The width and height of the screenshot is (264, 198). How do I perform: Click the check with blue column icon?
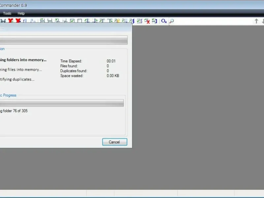[x=125, y=21]
